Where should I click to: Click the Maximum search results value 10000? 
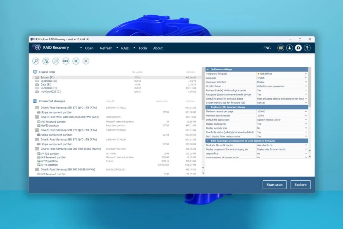[x=261, y=116]
